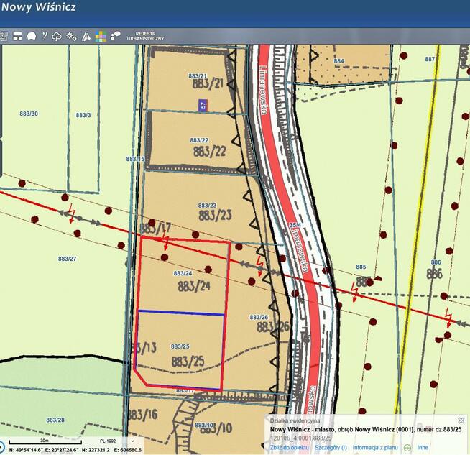
Task: Expand 'Inne' options with plus icon
Action: tap(407, 447)
